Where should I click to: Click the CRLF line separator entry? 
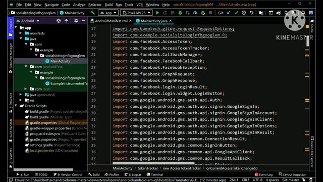pyautogui.click(x=246, y=180)
